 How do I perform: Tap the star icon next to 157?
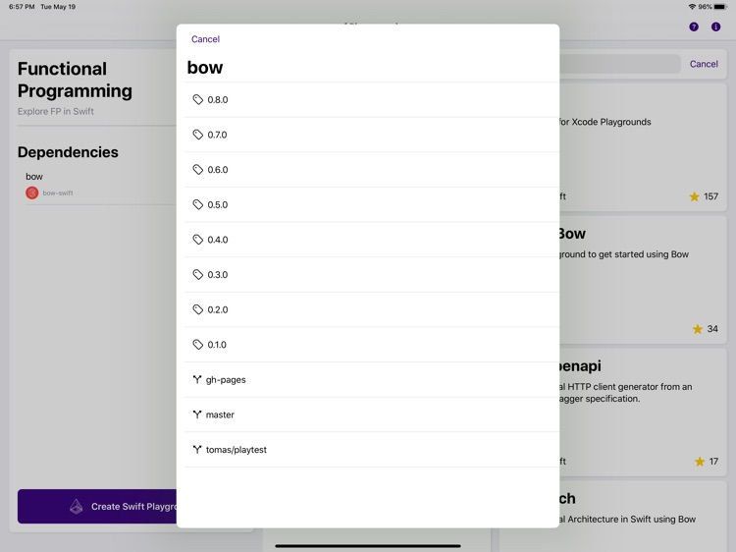pos(694,196)
